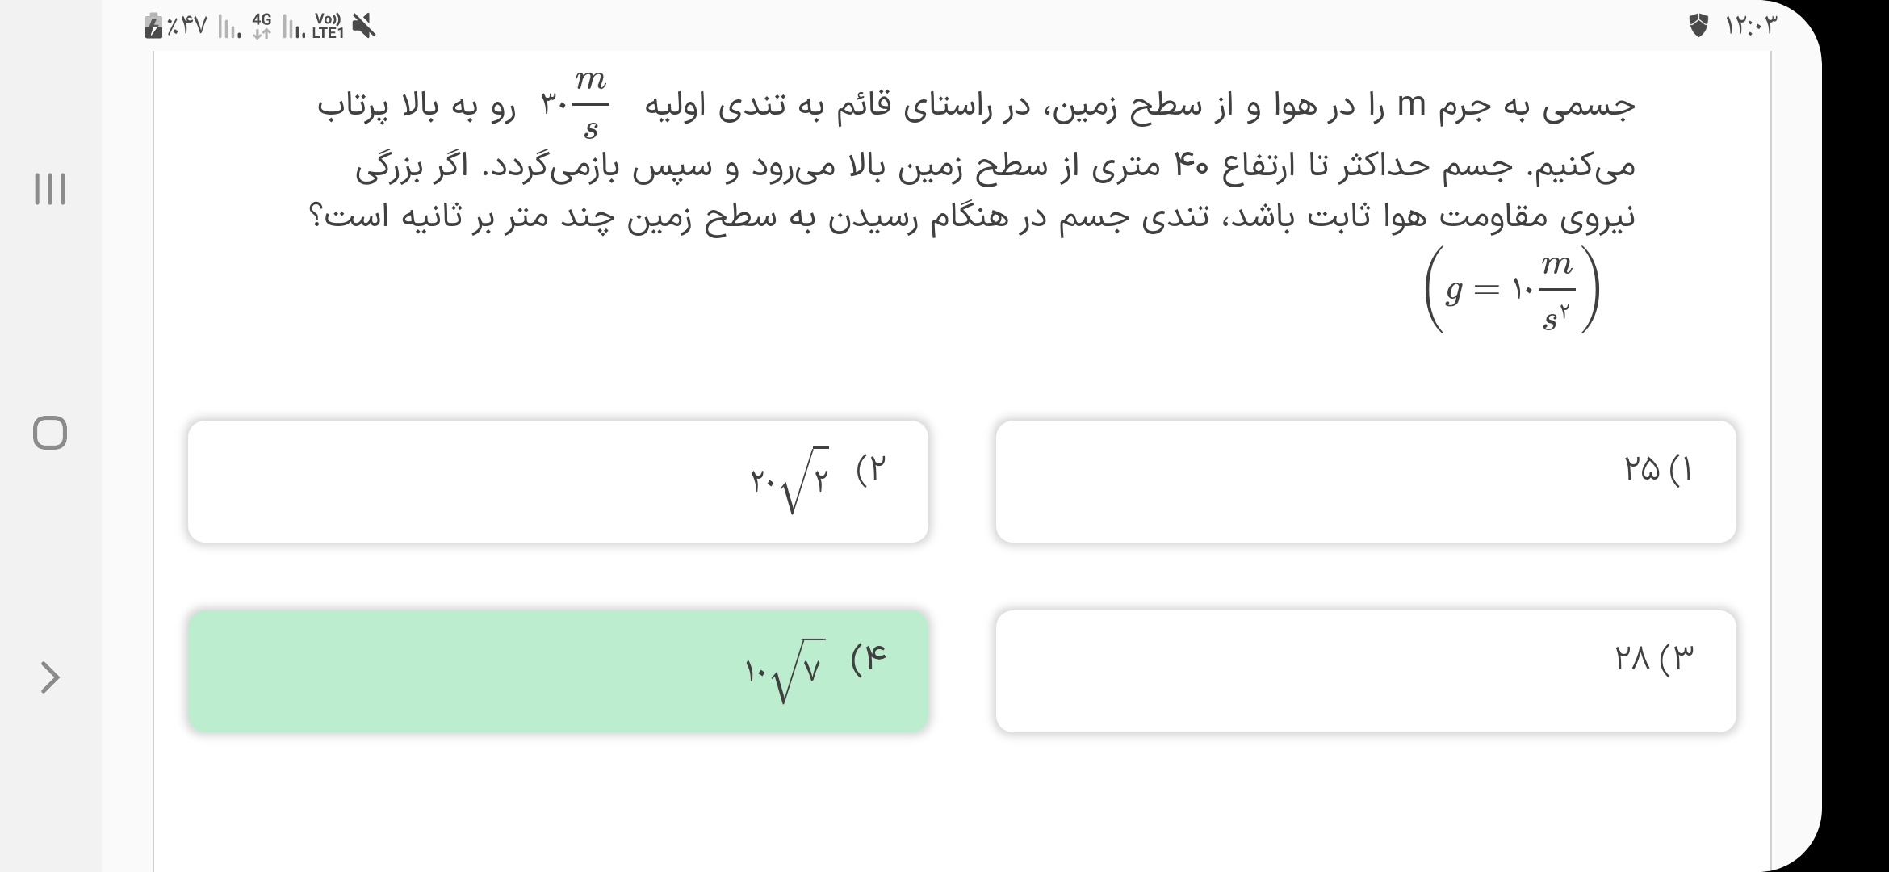
Task: Tap the signal bars beside the battery percentage
Action: (x=230, y=28)
